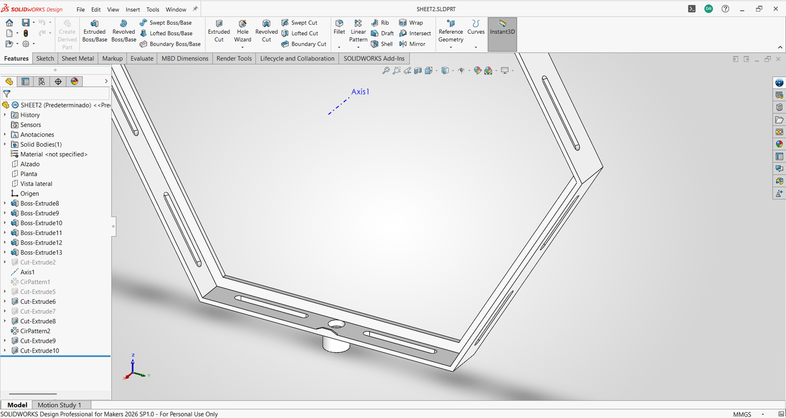Click the MMGS unit system button
786x418 pixels.
click(742, 414)
